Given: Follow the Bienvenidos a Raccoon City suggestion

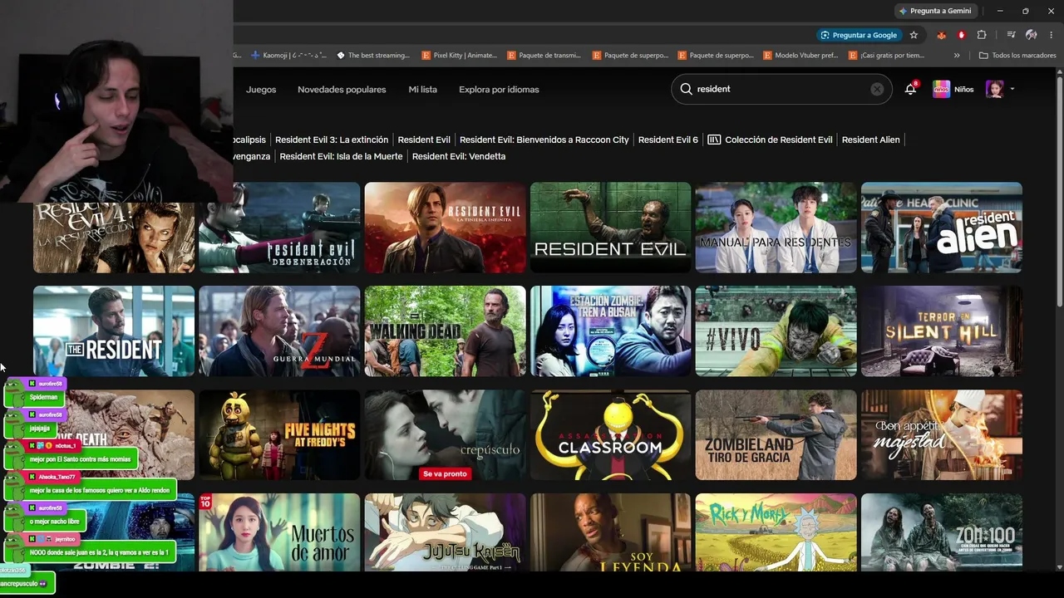Looking at the screenshot, I should pyautogui.click(x=544, y=140).
